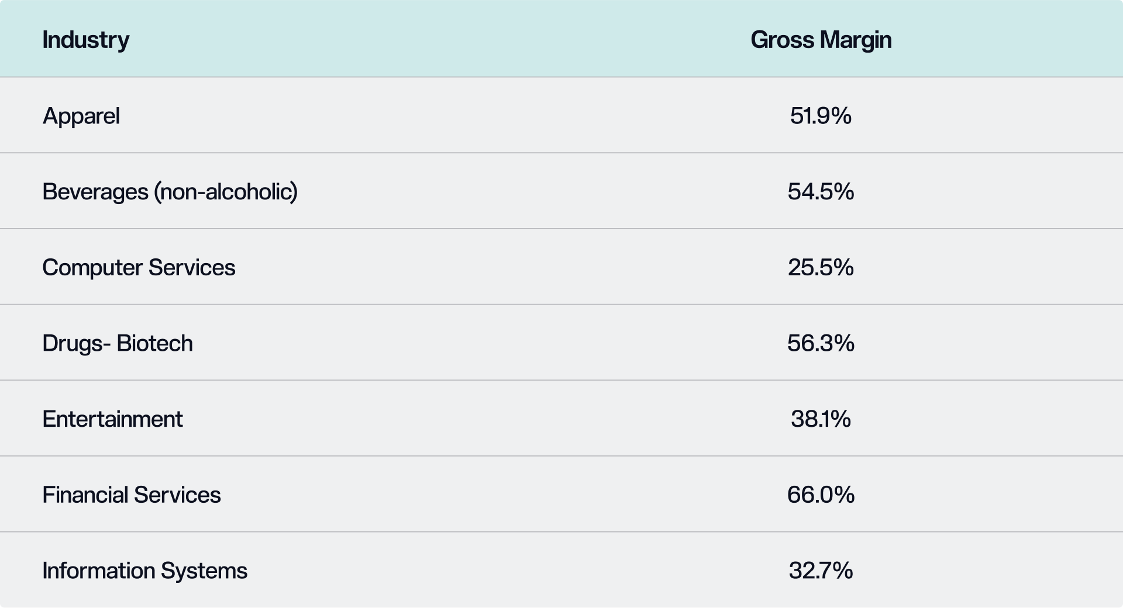Select the 66.0% gross margin value
Image resolution: width=1123 pixels, height=608 pixels.
coord(821,495)
